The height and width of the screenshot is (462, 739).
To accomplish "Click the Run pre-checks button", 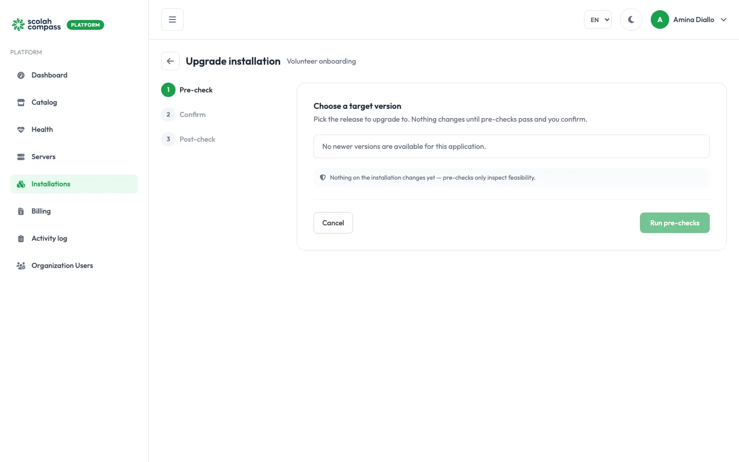I will (x=674, y=223).
